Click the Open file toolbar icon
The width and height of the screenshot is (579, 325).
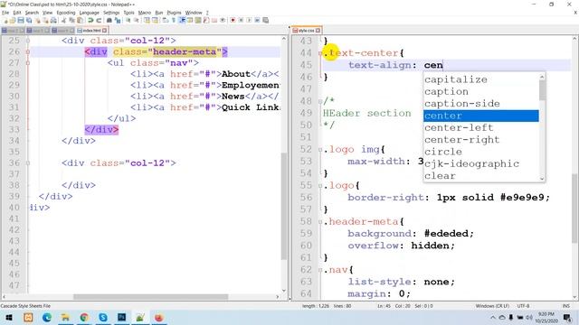tap(13, 20)
